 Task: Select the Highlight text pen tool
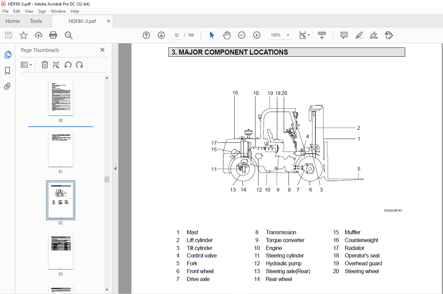point(359,35)
